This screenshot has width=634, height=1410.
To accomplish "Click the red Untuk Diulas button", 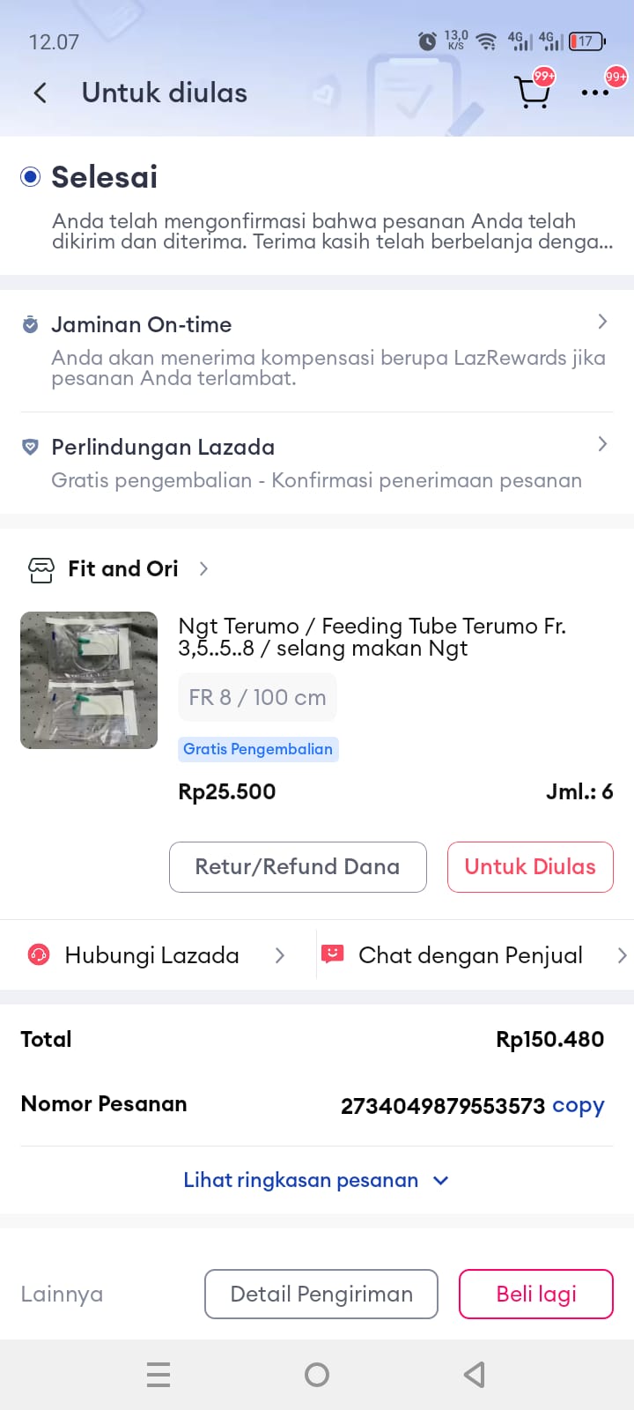I will (x=530, y=867).
